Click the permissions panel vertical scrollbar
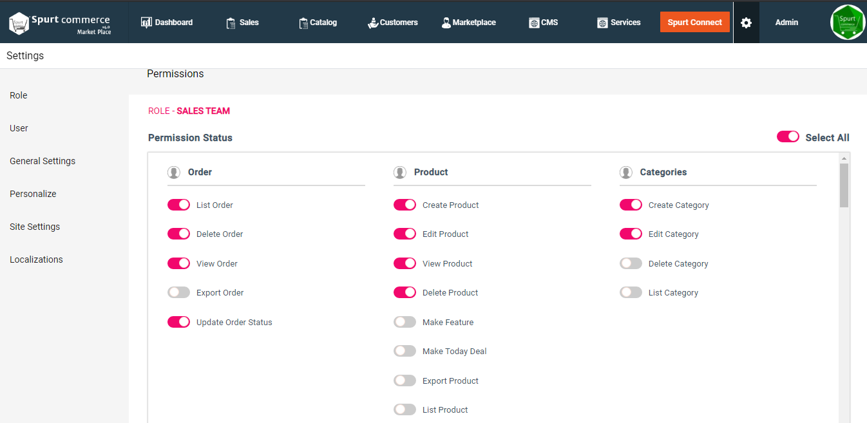 (844, 186)
